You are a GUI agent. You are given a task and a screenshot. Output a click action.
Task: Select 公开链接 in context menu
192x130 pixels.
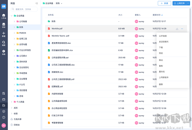[163, 36]
